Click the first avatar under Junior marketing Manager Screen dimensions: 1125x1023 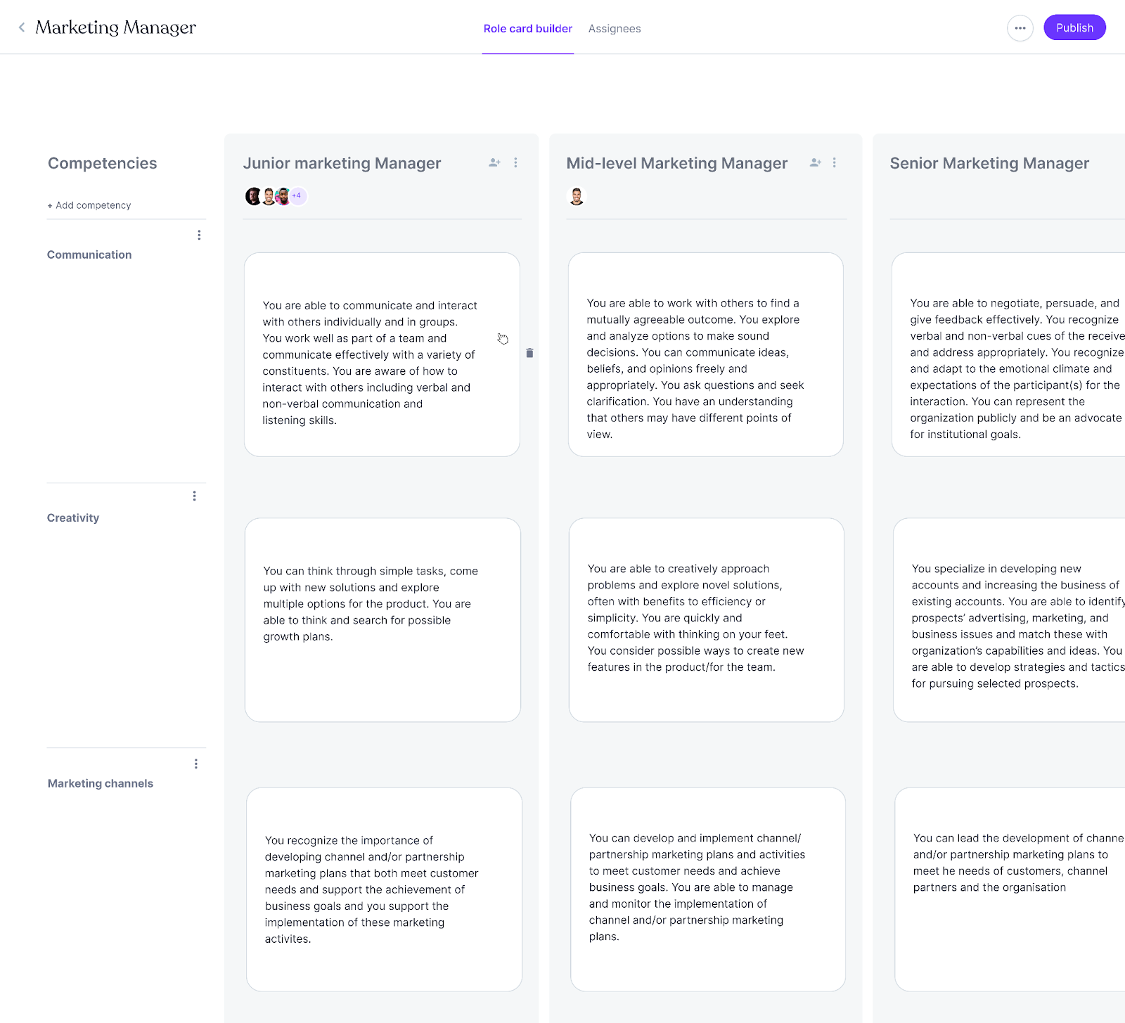click(x=251, y=196)
